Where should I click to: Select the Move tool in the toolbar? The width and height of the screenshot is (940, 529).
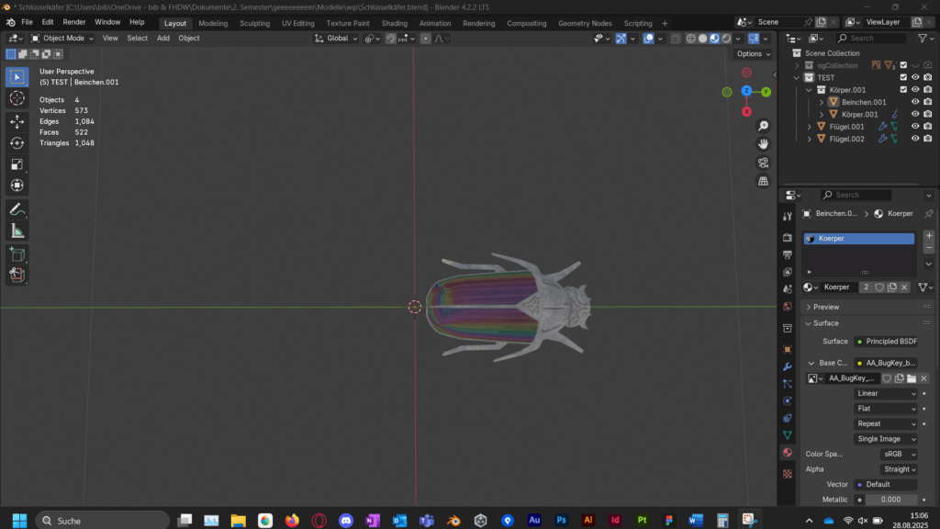click(x=17, y=121)
